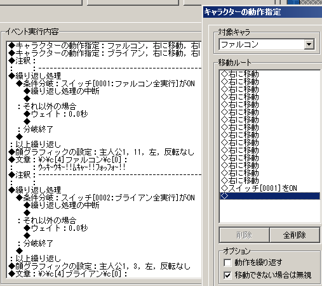This screenshot has height=286, width=322.
Task: Click the first 繰り返し処理 command
Action: pos(35,76)
